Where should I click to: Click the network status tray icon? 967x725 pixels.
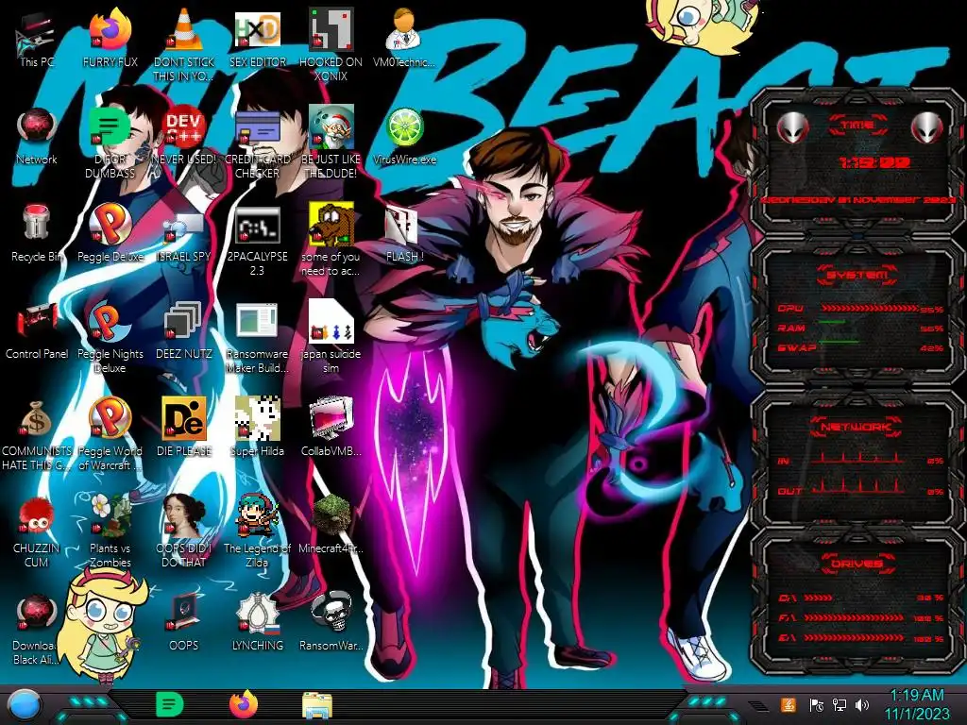(x=840, y=704)
